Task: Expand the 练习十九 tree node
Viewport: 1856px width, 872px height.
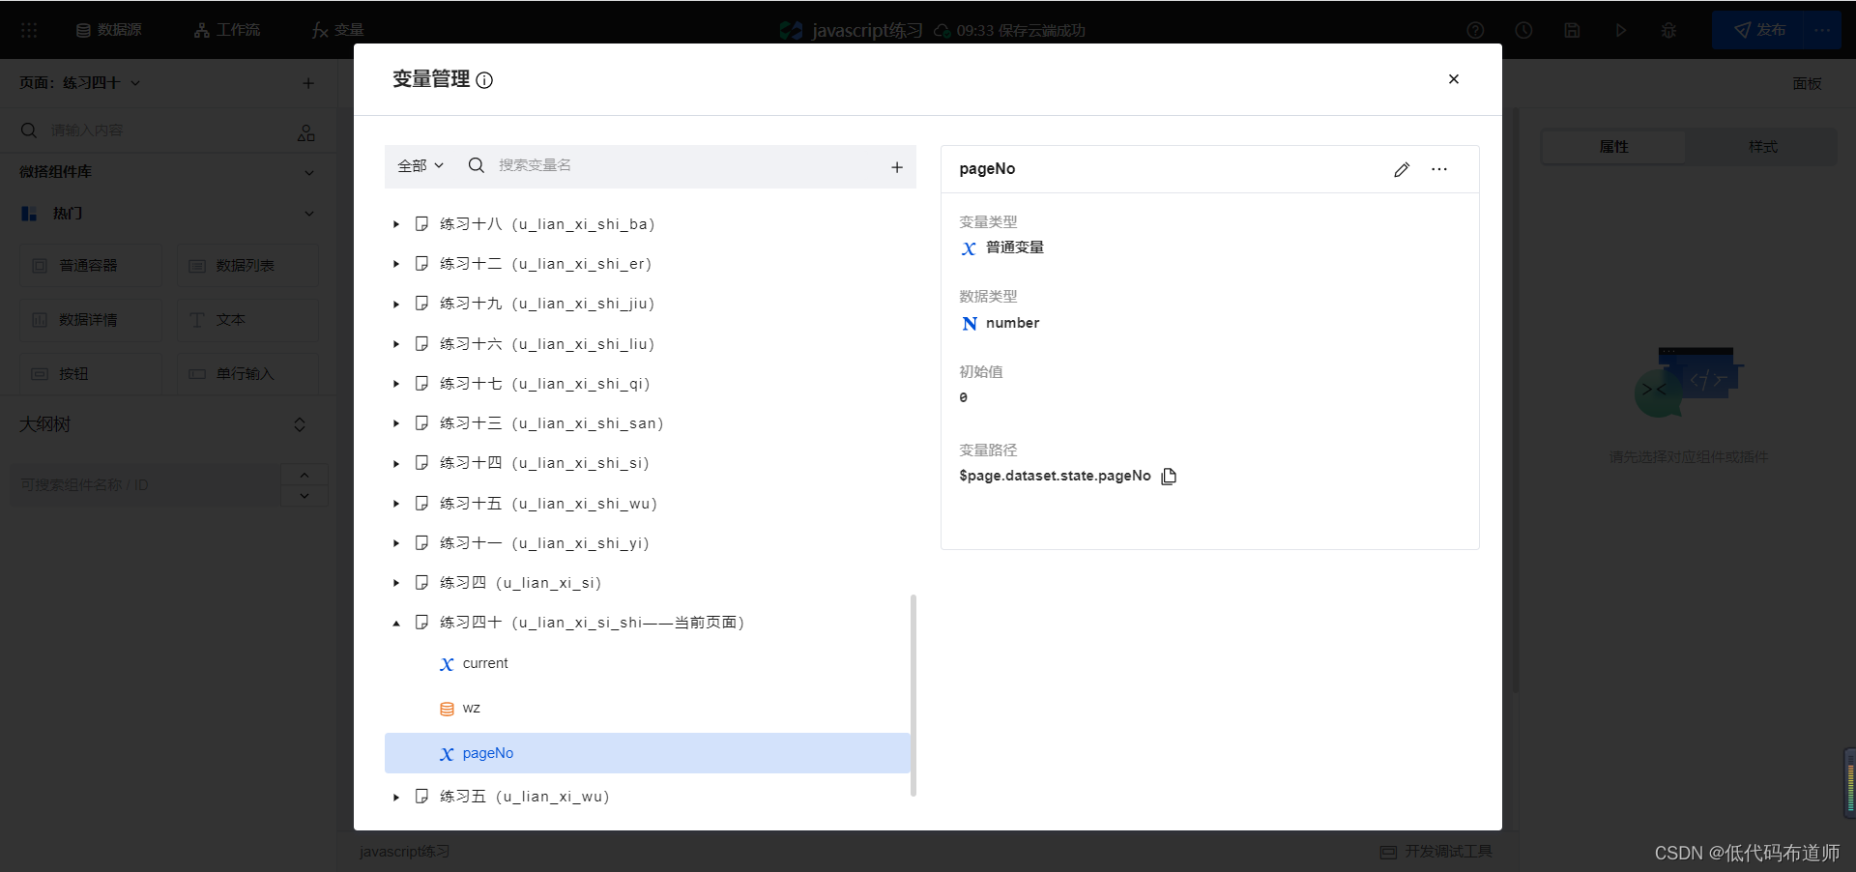Action: (x=396, y=305)
